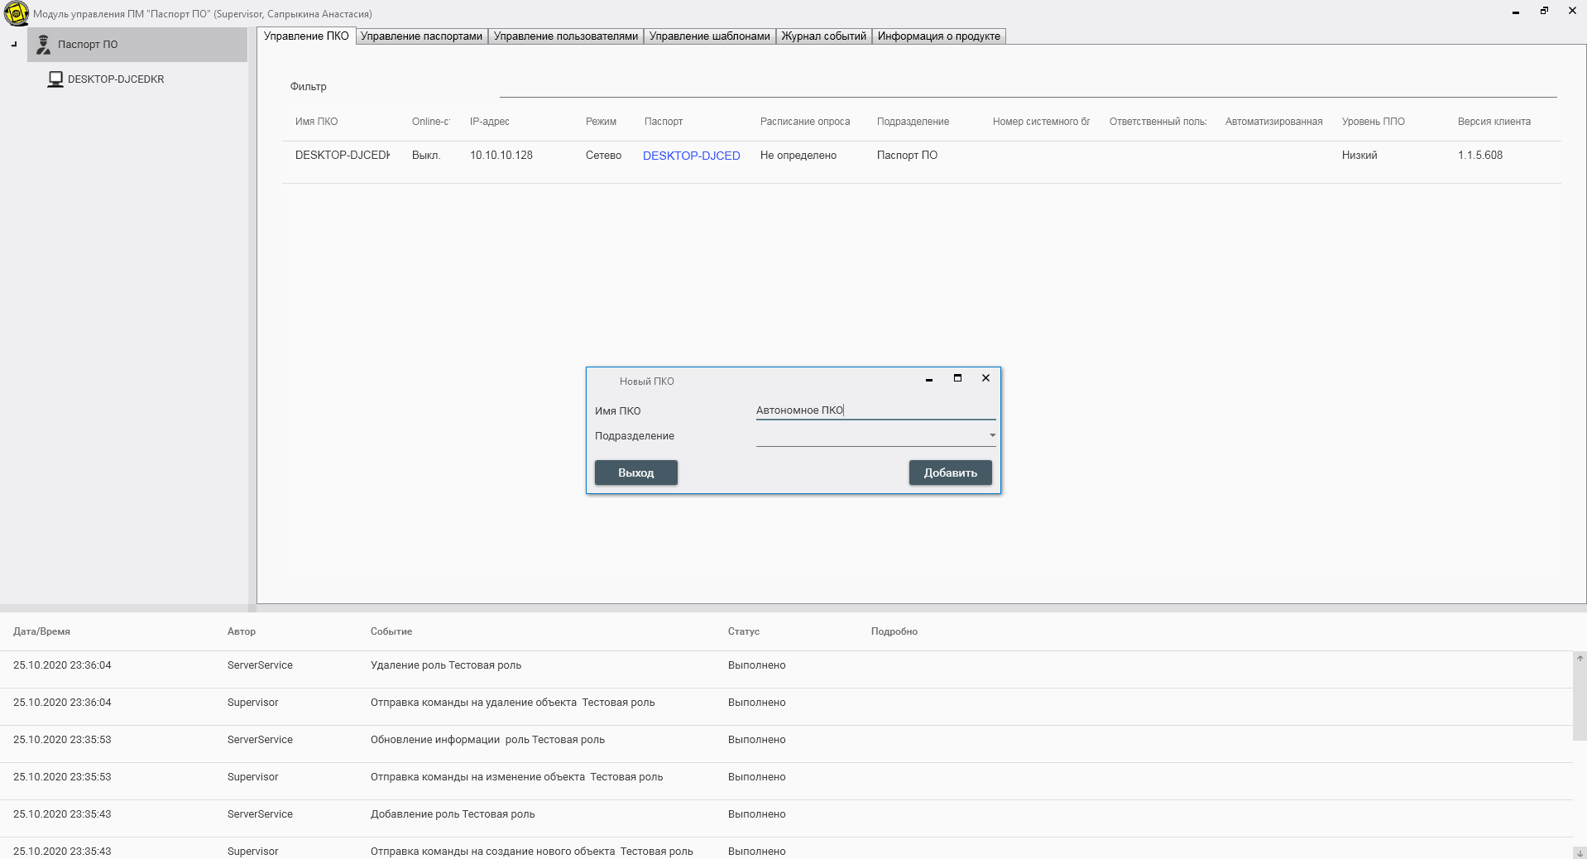Click the Ответственный пользователь column header
1587x859 pixels.
(x=1158, y=122)
